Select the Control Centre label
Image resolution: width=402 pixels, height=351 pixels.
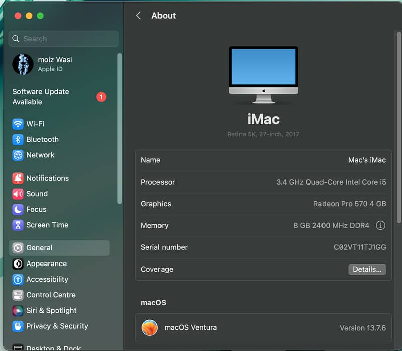pos(51,295)
